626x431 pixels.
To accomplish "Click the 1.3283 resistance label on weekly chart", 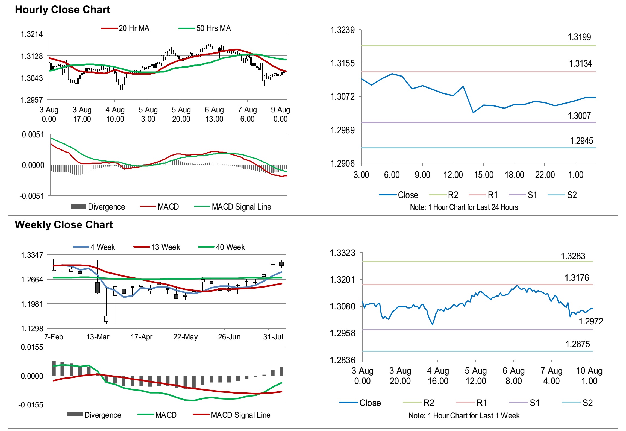I will pyautogui.click(x=573, y=256).
